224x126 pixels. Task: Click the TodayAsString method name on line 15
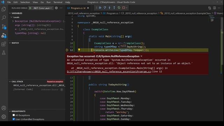(117, 85)
